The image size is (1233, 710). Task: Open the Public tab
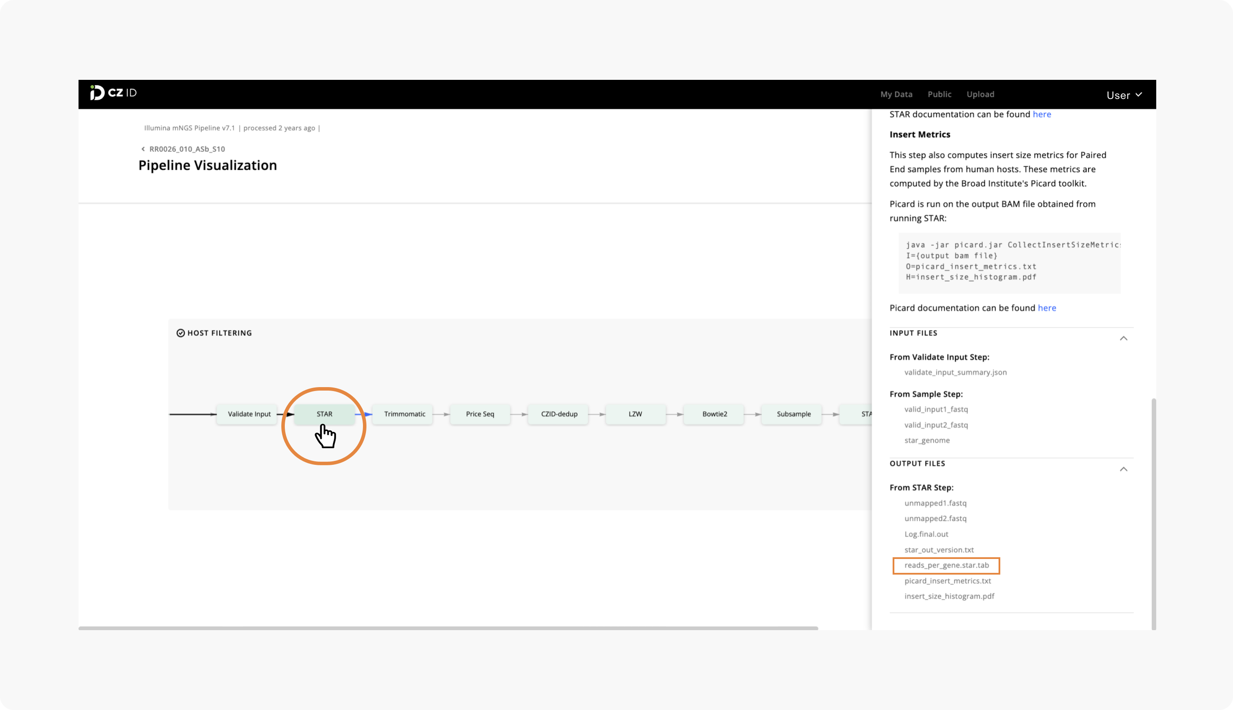(x=940, y=95)
